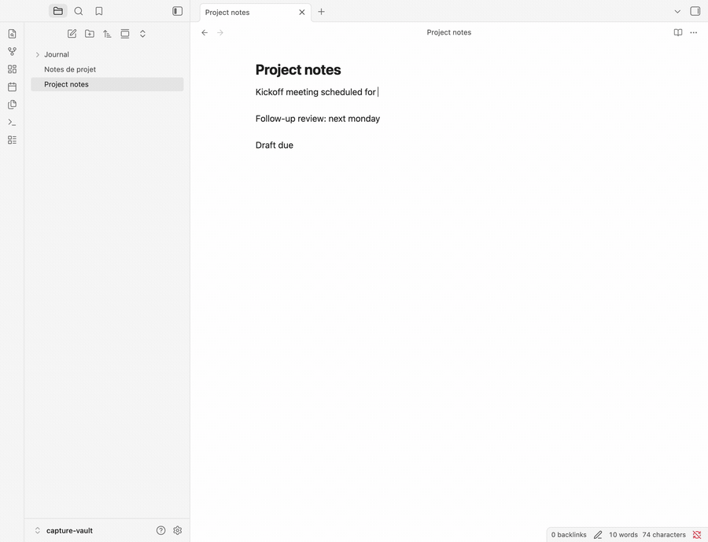Click the 'Follow-up review: next monday' line

pyautogui.click(x=318, y=119)
